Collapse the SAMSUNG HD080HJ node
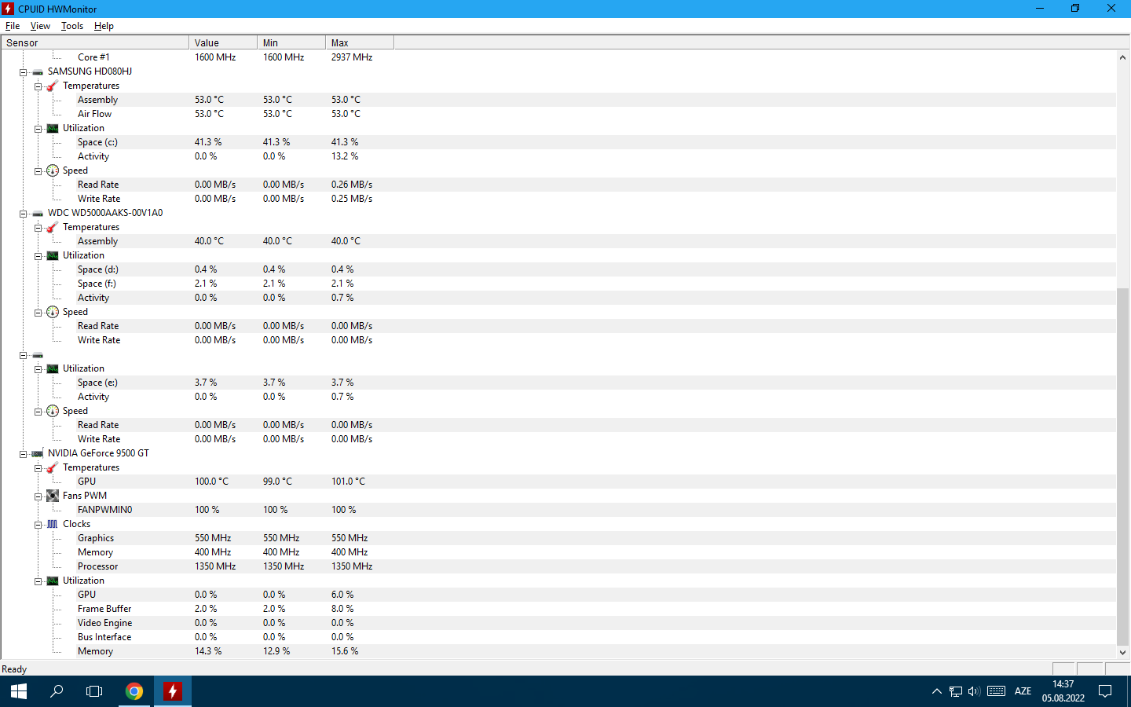 (23, 71)
